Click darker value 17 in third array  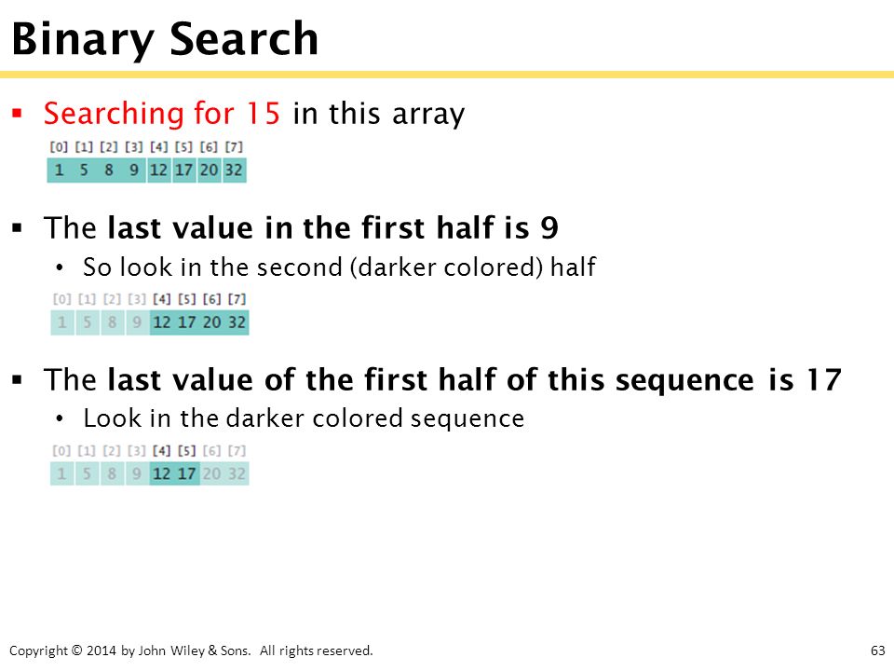pyautogui.click(x=187, y=473)
